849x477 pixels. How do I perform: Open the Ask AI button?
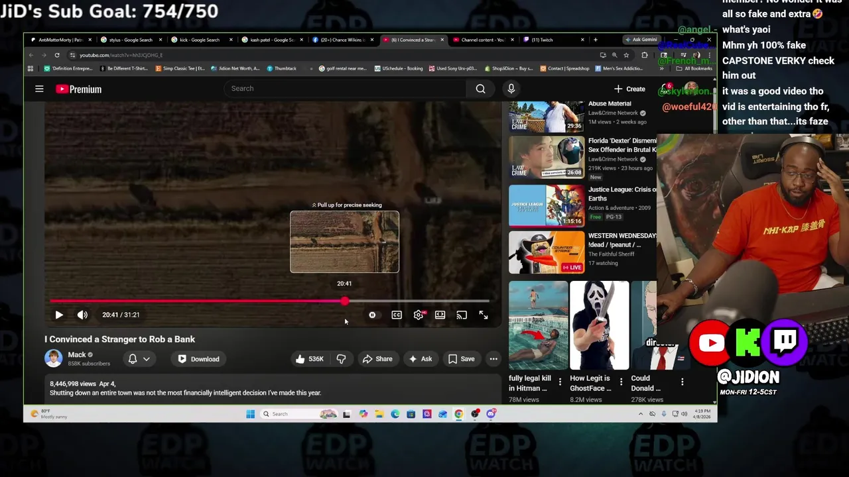point(420,359)
